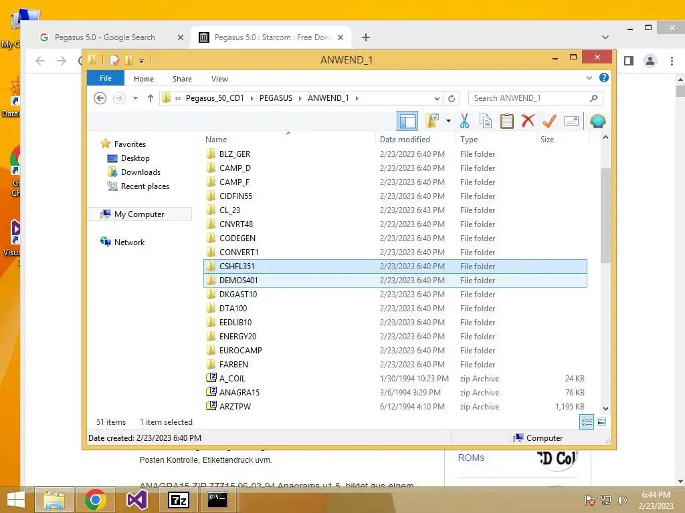Switch to the Pegasus 5.0 Google Search tab
Viewport: 685px width, 513px height.
tap(104, 37)
